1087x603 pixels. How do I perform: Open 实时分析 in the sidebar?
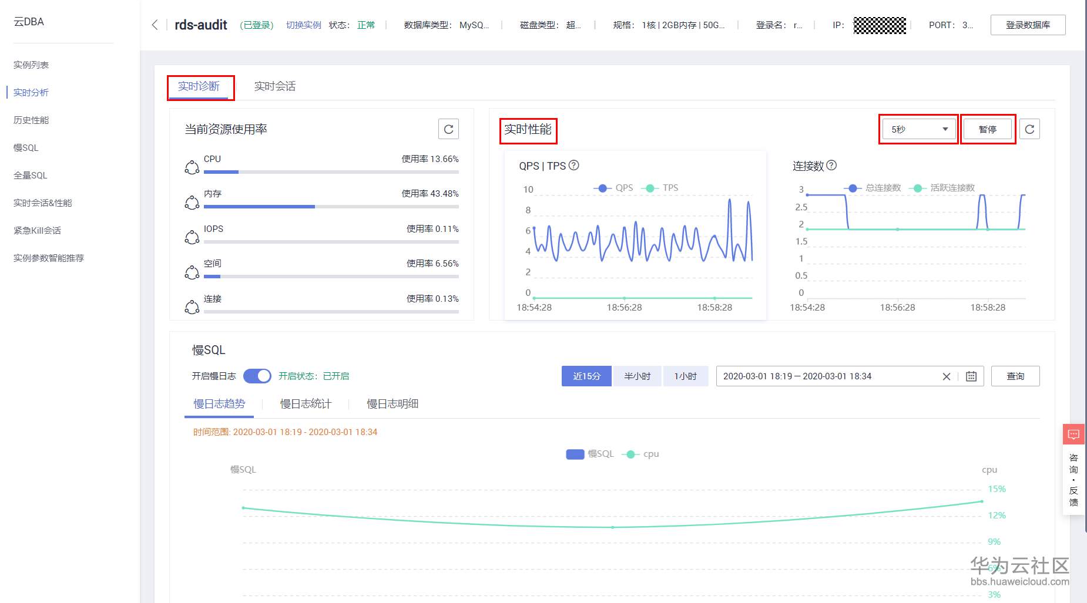[31, 92]
